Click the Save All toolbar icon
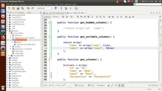 click(x=23, y=8)
